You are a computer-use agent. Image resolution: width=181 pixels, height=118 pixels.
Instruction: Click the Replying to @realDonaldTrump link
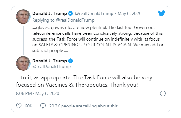point(63,20)
